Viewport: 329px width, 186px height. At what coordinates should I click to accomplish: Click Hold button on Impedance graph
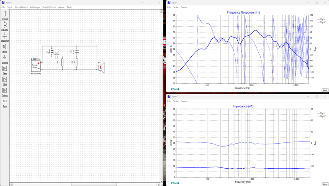pyautogui.click(x=325, y=184)
